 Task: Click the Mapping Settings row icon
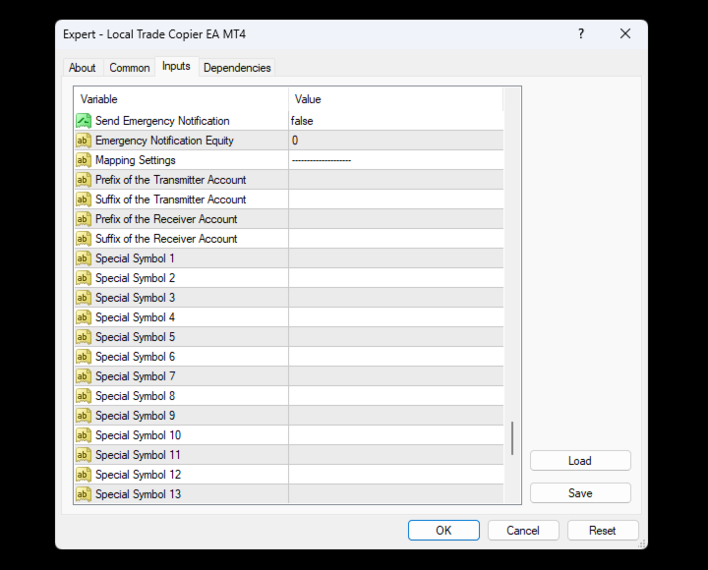coord(84,160)
